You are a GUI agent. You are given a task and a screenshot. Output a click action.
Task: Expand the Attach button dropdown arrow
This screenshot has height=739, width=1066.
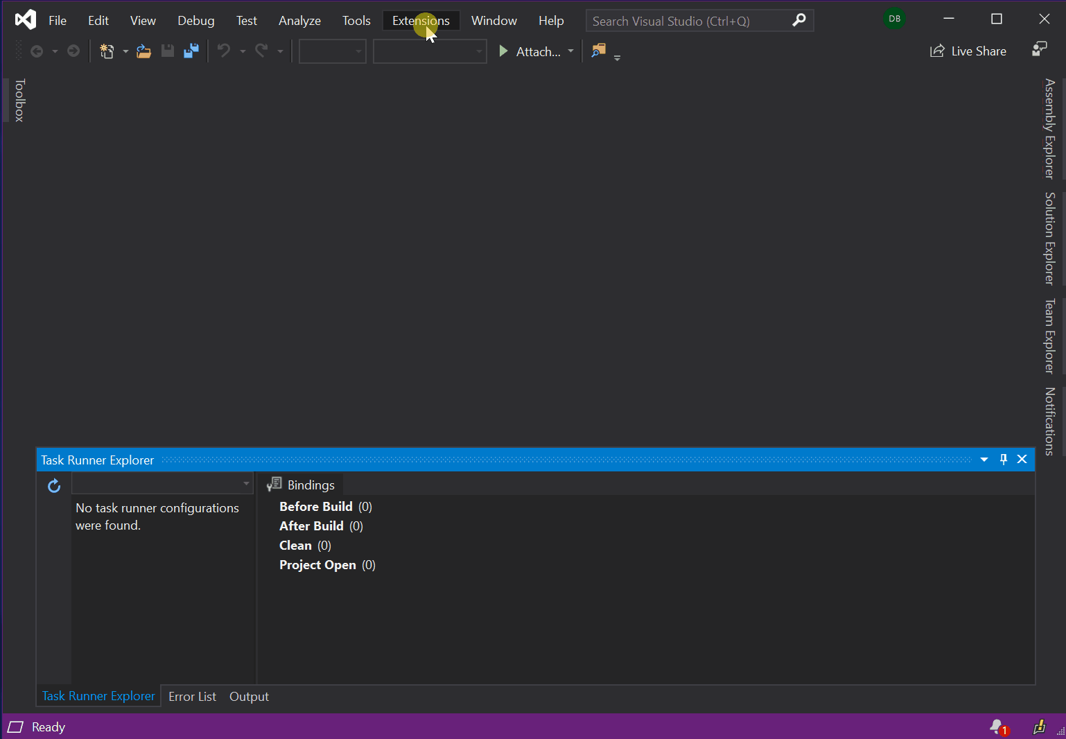tap(570, 51)
